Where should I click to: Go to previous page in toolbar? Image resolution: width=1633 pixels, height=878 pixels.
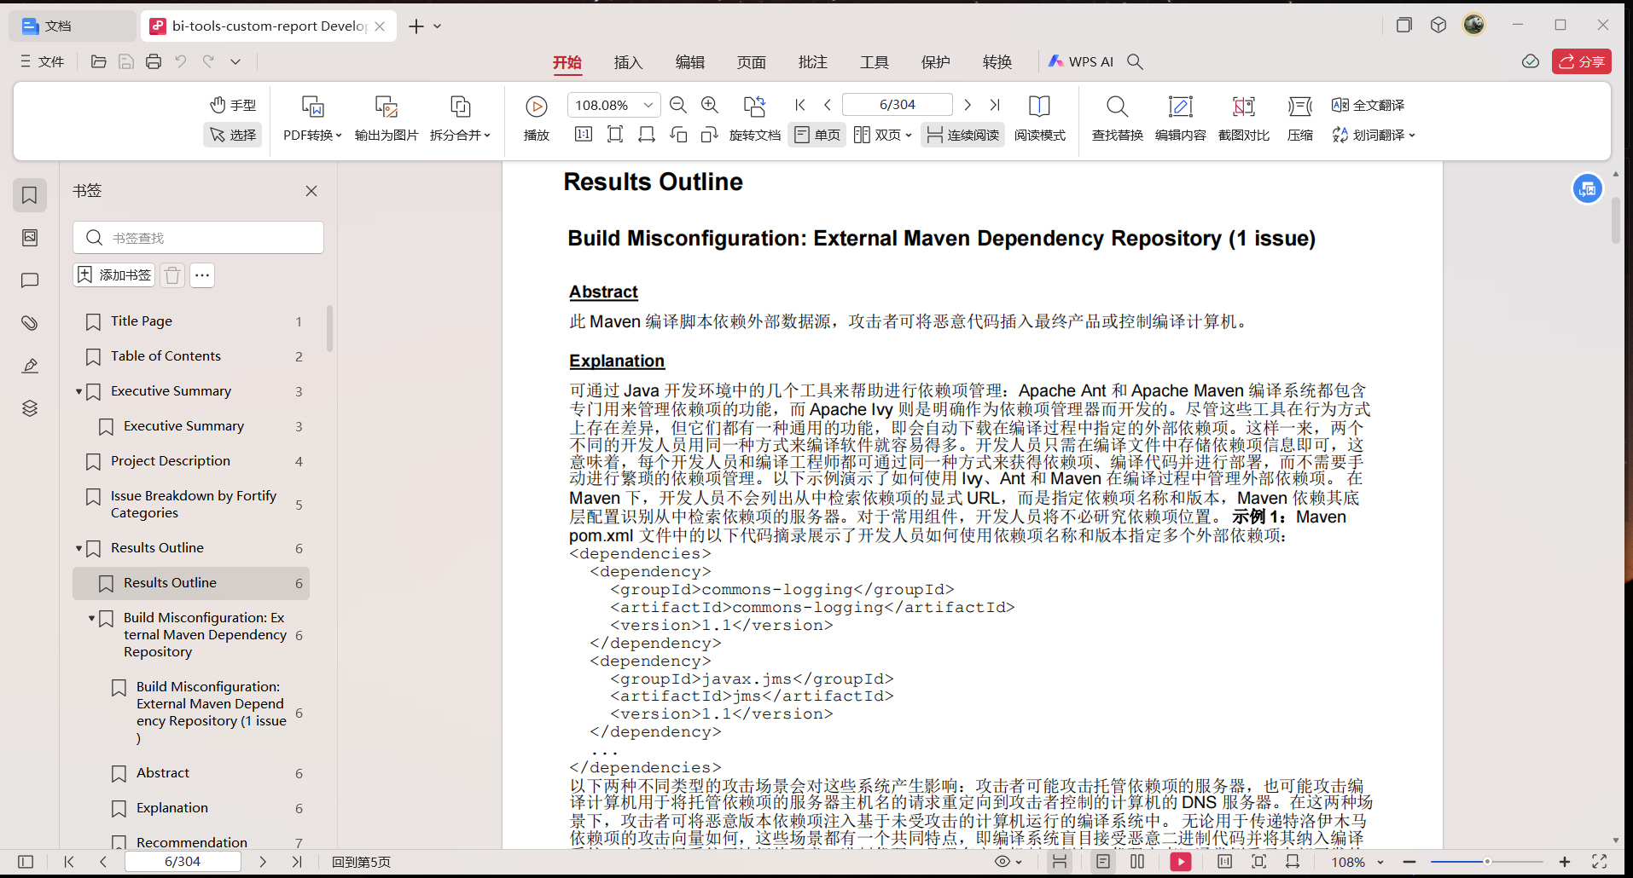click(x=828, y=105)
